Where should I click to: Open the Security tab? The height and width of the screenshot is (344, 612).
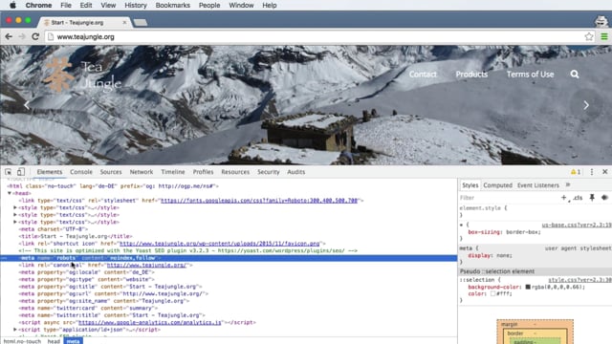coord(268,172)
